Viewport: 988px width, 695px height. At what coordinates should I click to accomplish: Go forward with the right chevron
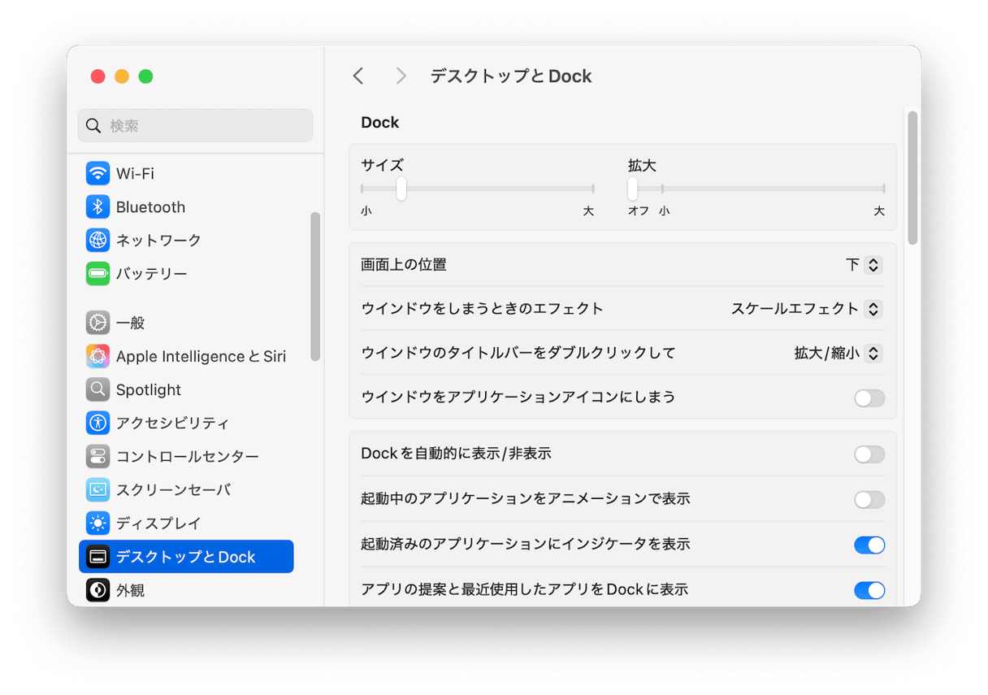(x=401, y=76)
